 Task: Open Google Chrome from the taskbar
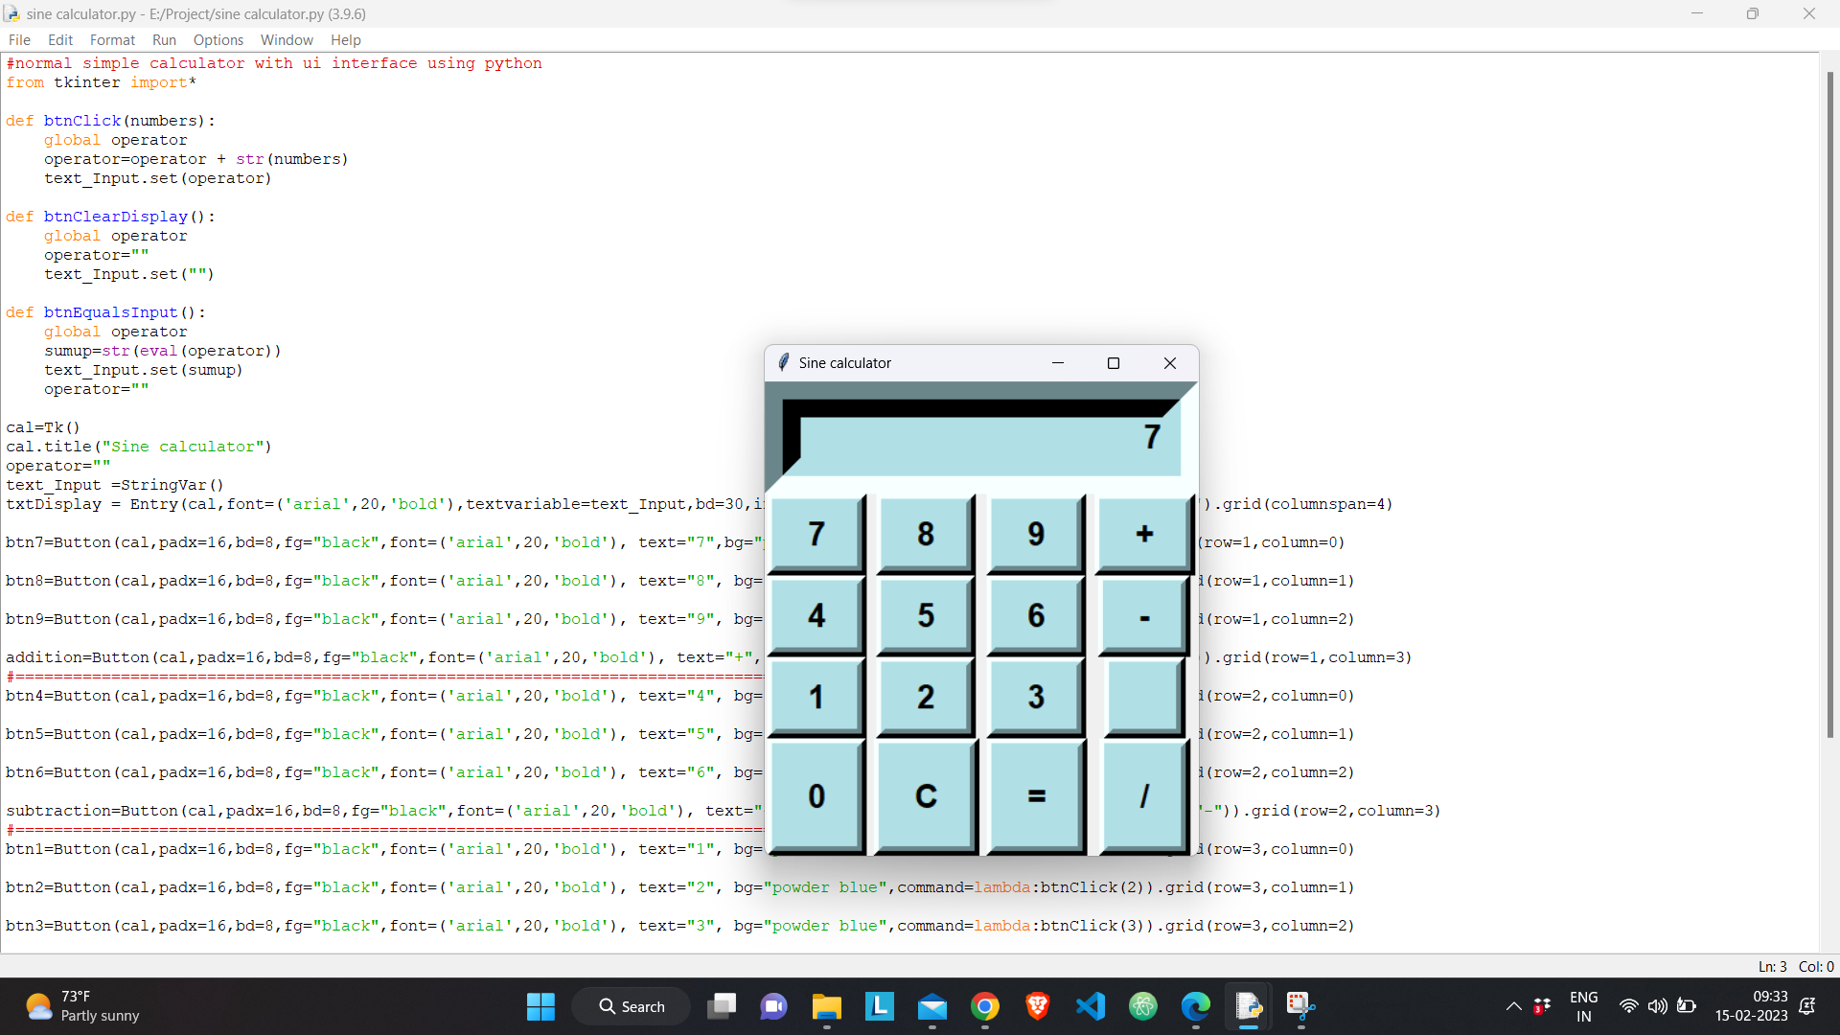[x=986, y=1006]
